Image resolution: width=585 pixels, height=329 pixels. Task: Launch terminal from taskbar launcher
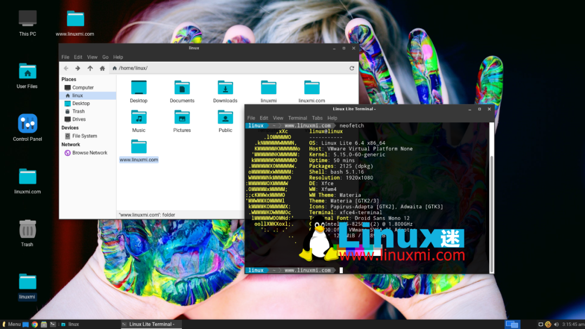pos(53,325)
